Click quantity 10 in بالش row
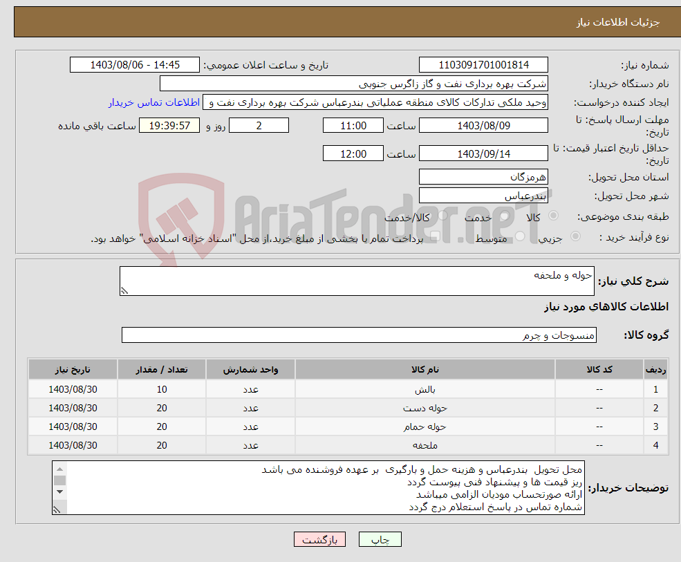This screenshot has height=562, width=681. tap(162, 389)
